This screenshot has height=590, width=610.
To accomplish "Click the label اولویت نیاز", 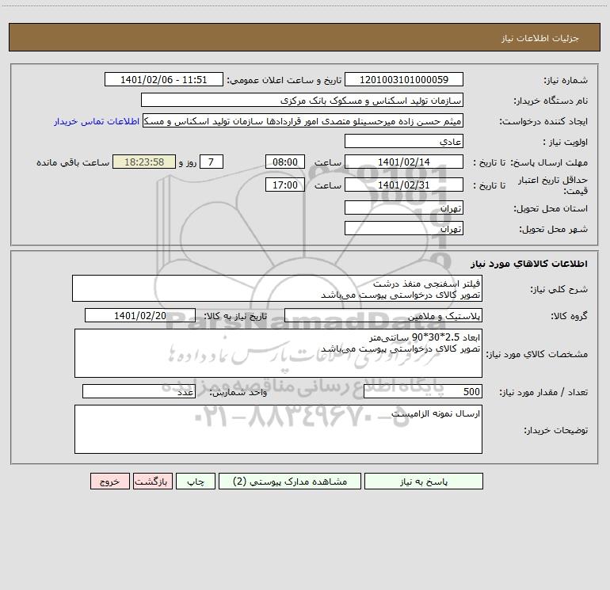I will click(566, 143).
